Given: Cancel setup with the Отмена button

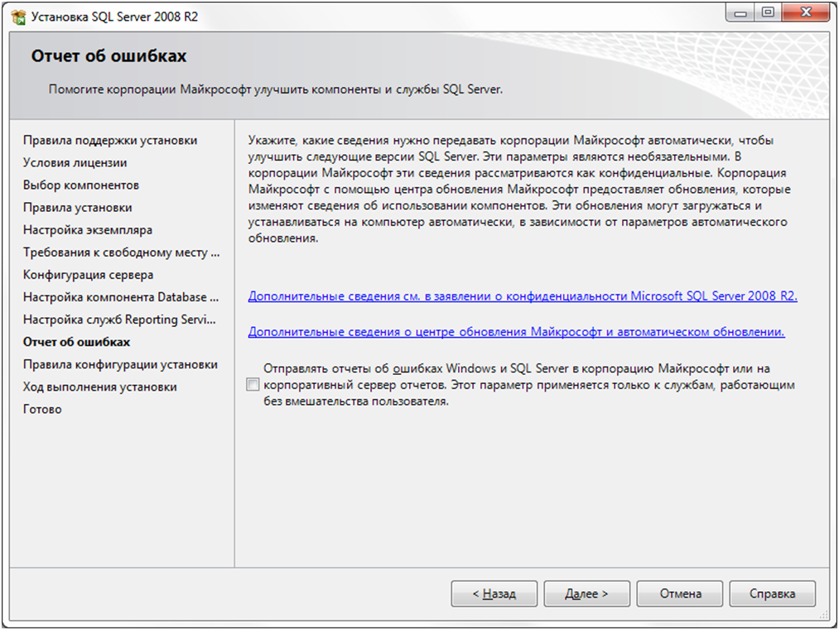Looking at the screenshot, I should pyautogui.click(x=679, y=594).
